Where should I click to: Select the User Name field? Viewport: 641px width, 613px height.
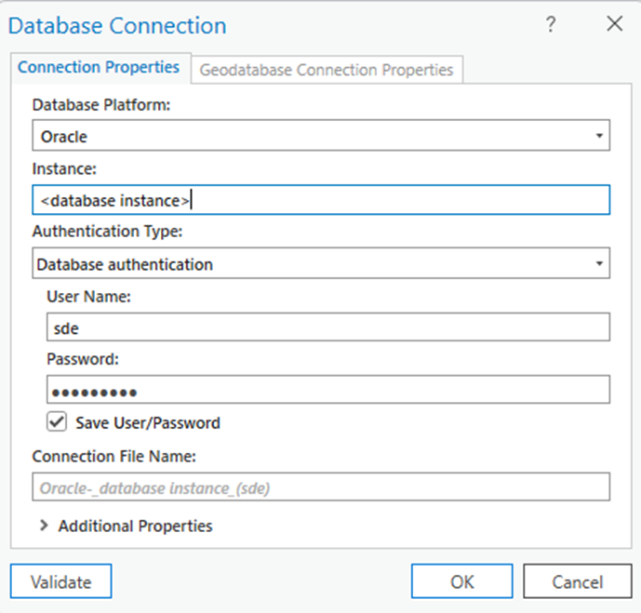click(x=328, y=327)
